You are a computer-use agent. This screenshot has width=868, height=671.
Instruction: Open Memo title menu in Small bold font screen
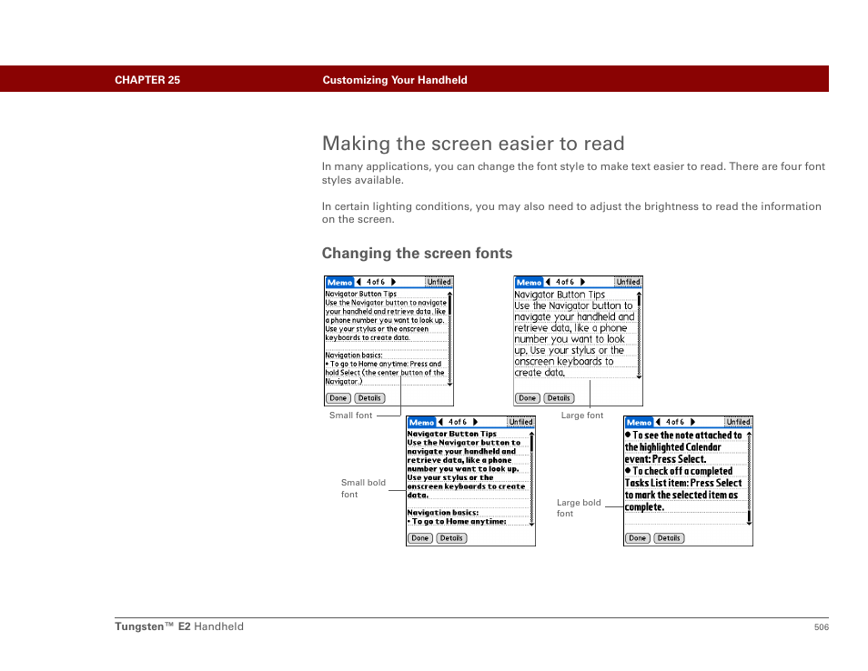(x=421, y=422)
